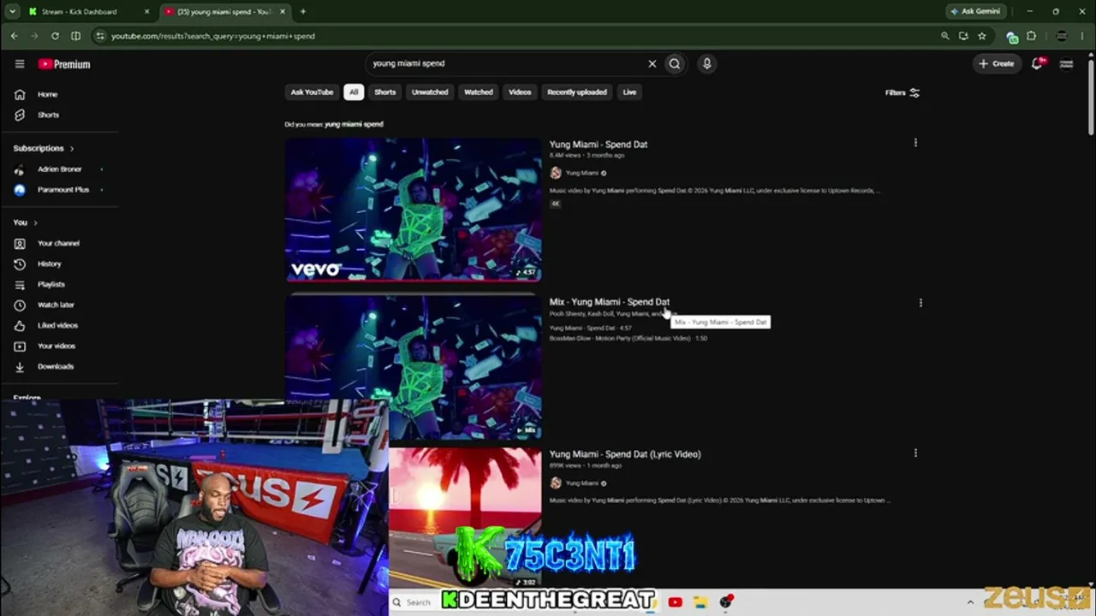Viewport: 1096px width, 616px height.
Task: Reload the page with the refresh icon
Action: coord(55,36)
